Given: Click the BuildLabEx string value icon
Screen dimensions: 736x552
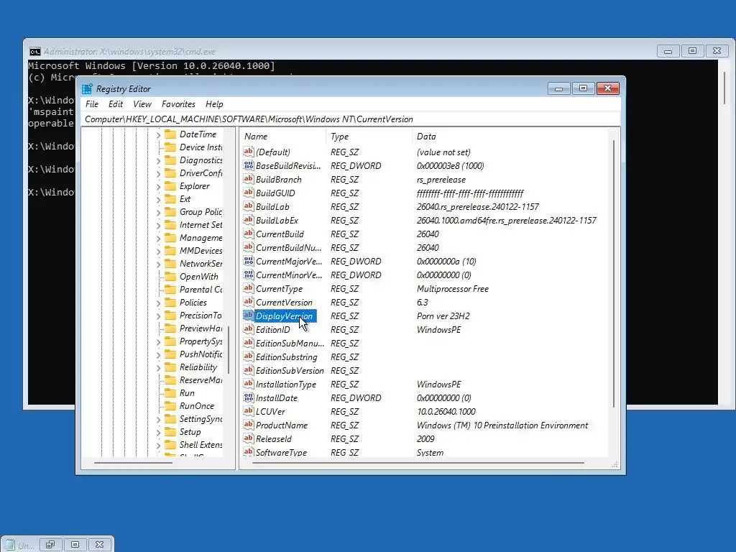Looking at the screenshot, I should tap(248, 220).
